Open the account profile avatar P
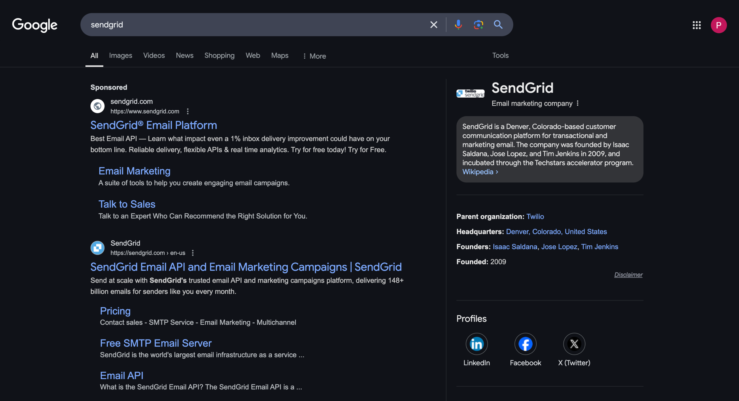Image resolution: width=739 pixels, height=401 pixels. point(719,25)
